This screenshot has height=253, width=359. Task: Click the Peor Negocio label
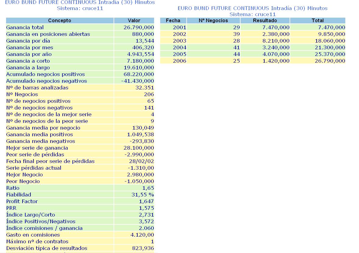click(x=23, y=181)
